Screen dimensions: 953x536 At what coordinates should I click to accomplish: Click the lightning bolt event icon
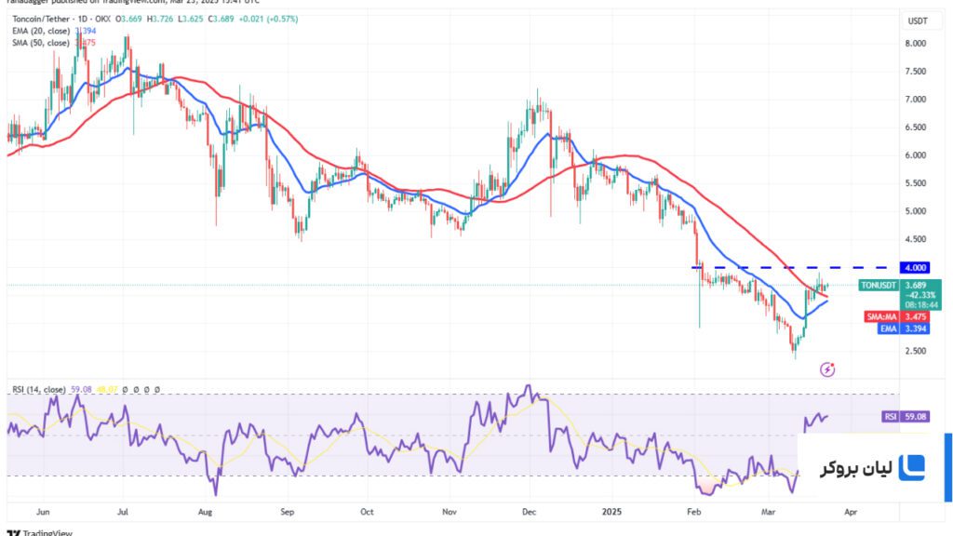pos(827,368)
